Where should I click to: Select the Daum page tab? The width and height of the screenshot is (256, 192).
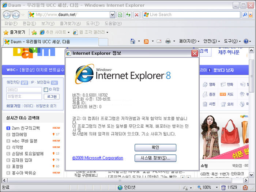pyautogui.click(x=51, y=42)
